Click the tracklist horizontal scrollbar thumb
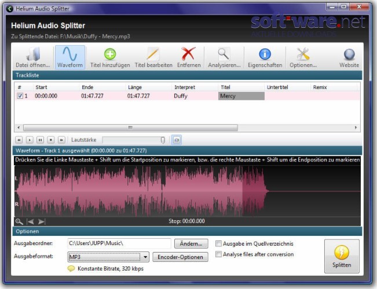The image size is (377, 289). tap(130, 128)
